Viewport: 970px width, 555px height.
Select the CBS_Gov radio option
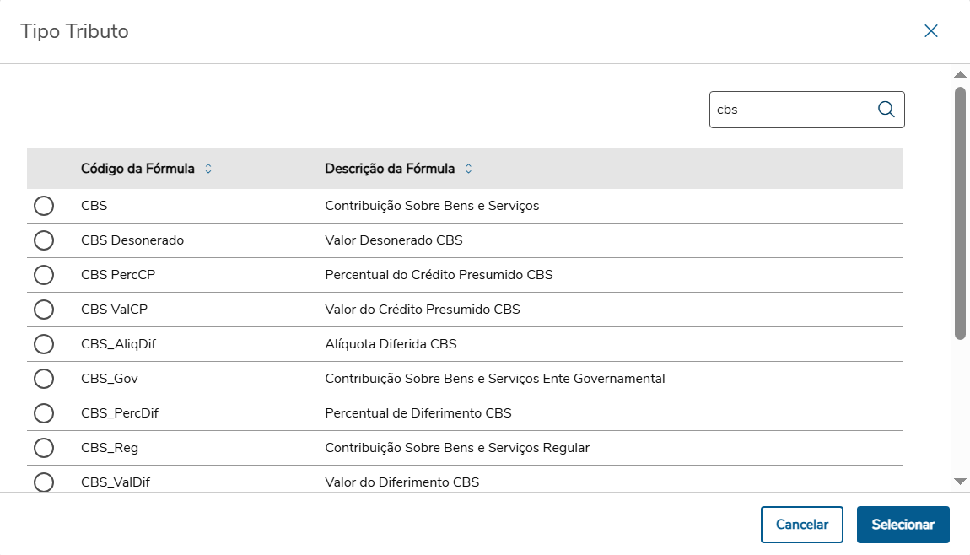click(44, 379)
